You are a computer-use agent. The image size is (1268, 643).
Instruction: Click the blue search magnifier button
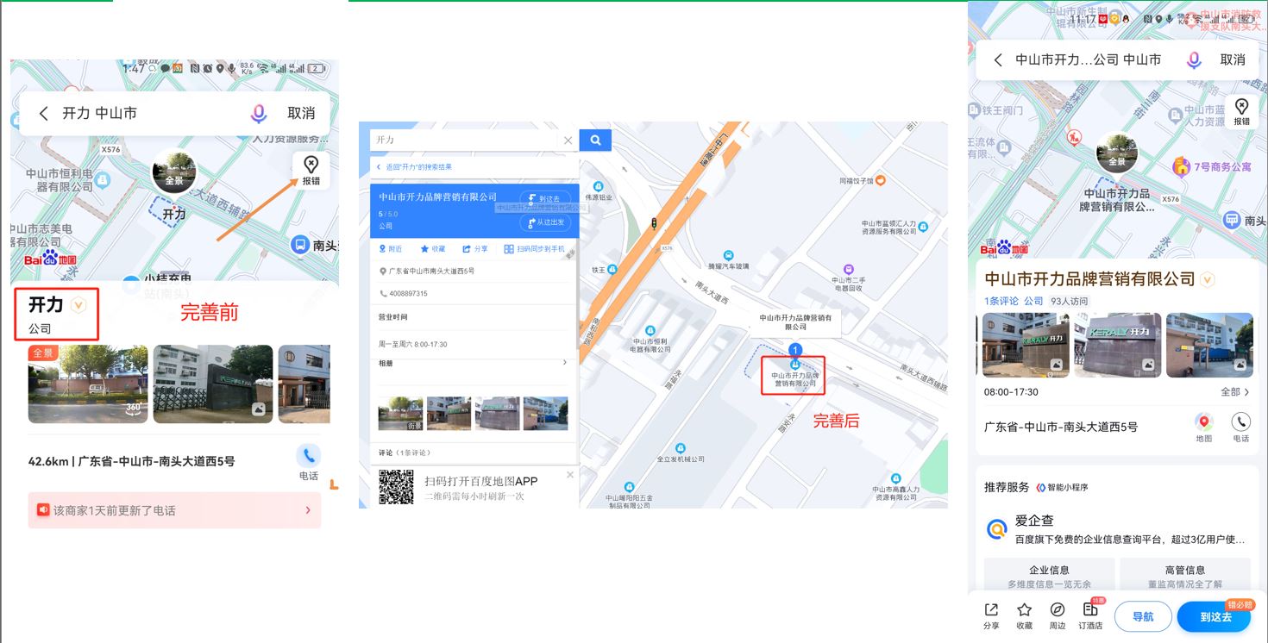pos(595,140)
